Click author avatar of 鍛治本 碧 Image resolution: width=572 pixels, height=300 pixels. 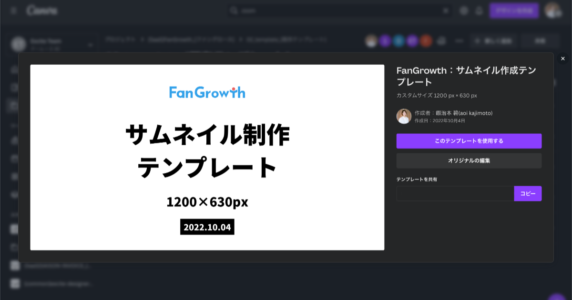[x=404, y=116]
